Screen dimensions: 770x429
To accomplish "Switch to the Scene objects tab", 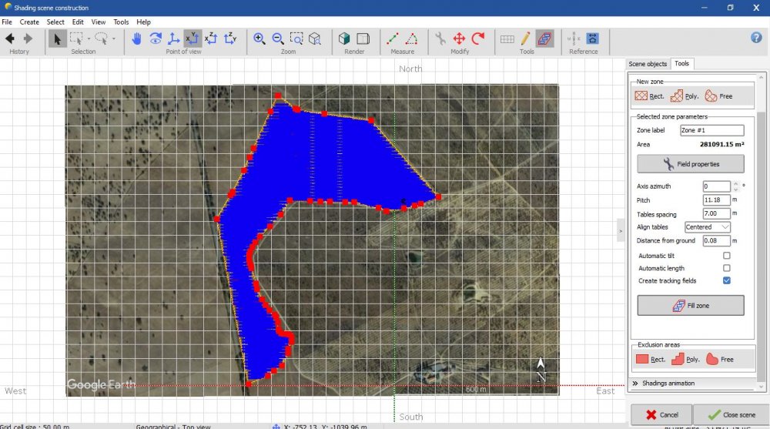I will (x=648, y=64).
